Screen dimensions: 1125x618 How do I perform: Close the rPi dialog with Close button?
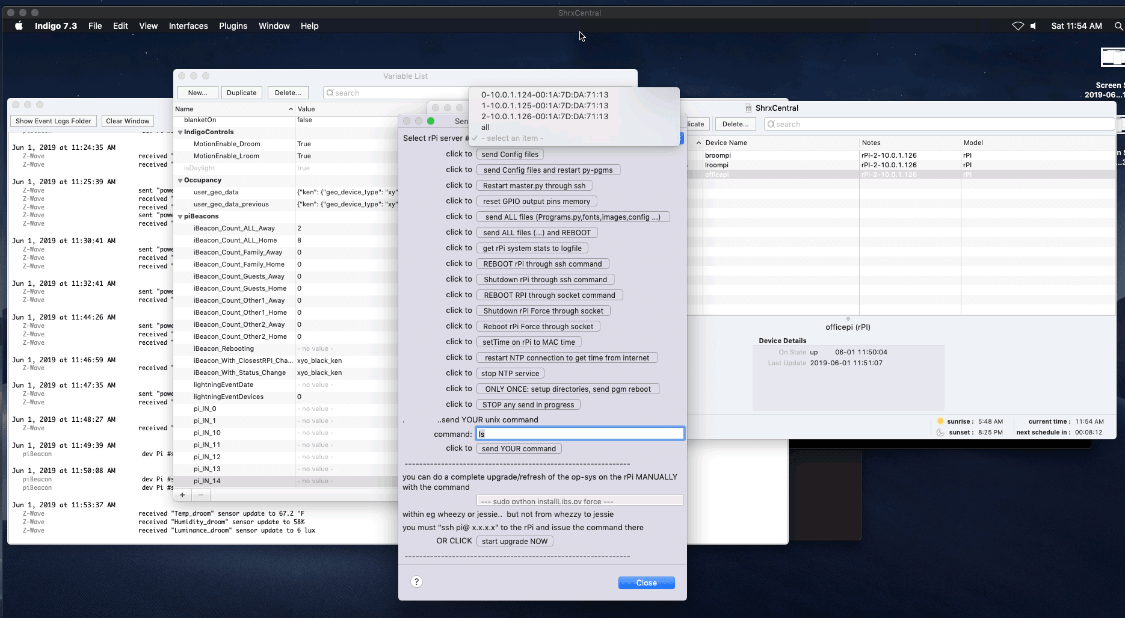point(646,582)
